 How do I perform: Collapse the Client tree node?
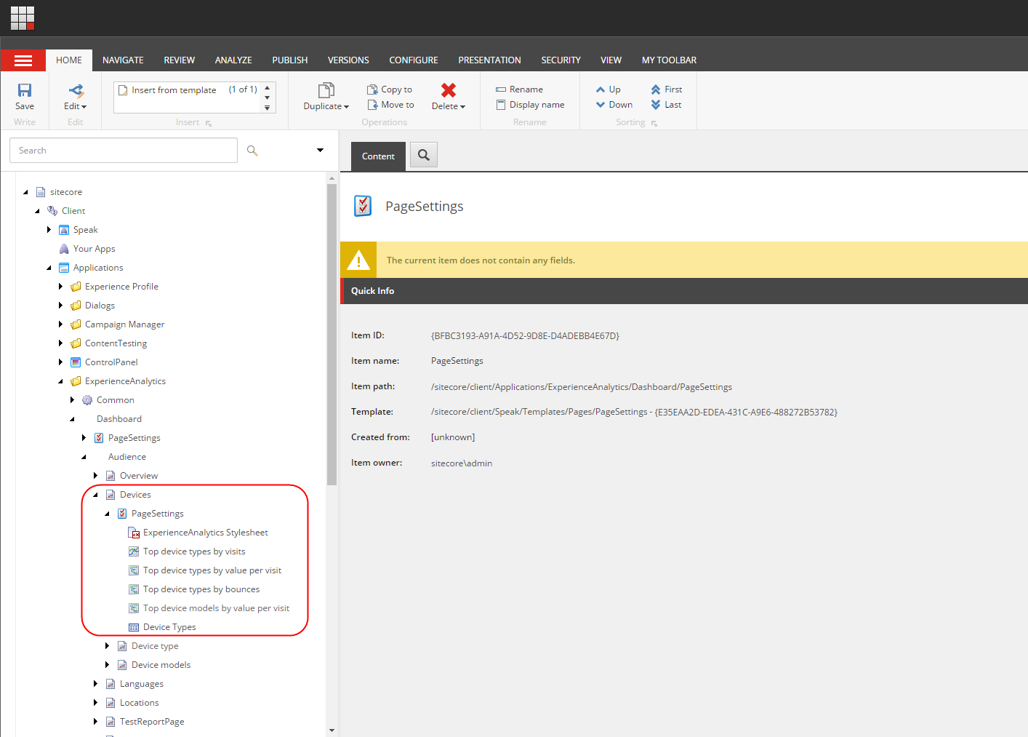37,211
